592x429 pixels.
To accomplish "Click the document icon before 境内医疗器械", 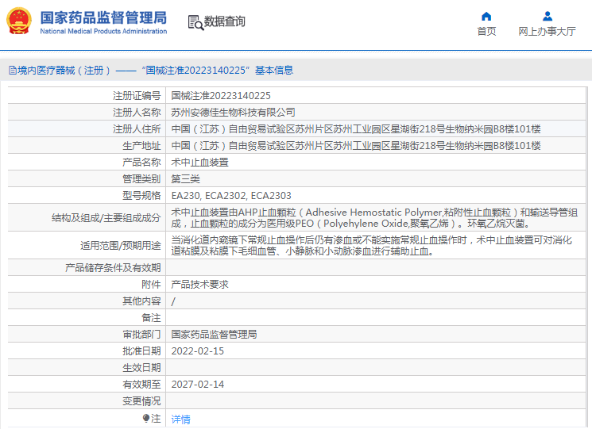I will click(13, 71).
